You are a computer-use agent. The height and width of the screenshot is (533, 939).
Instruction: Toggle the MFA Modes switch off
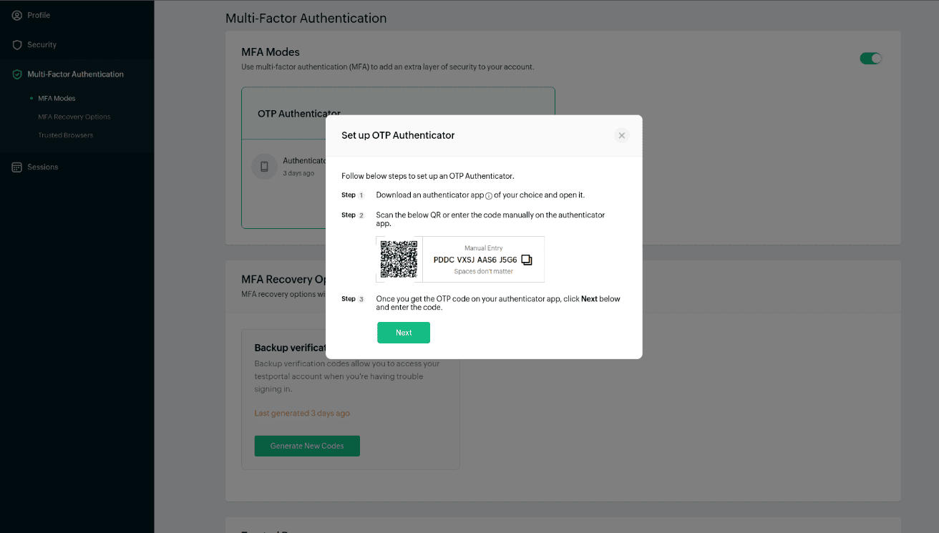[870, 59]
